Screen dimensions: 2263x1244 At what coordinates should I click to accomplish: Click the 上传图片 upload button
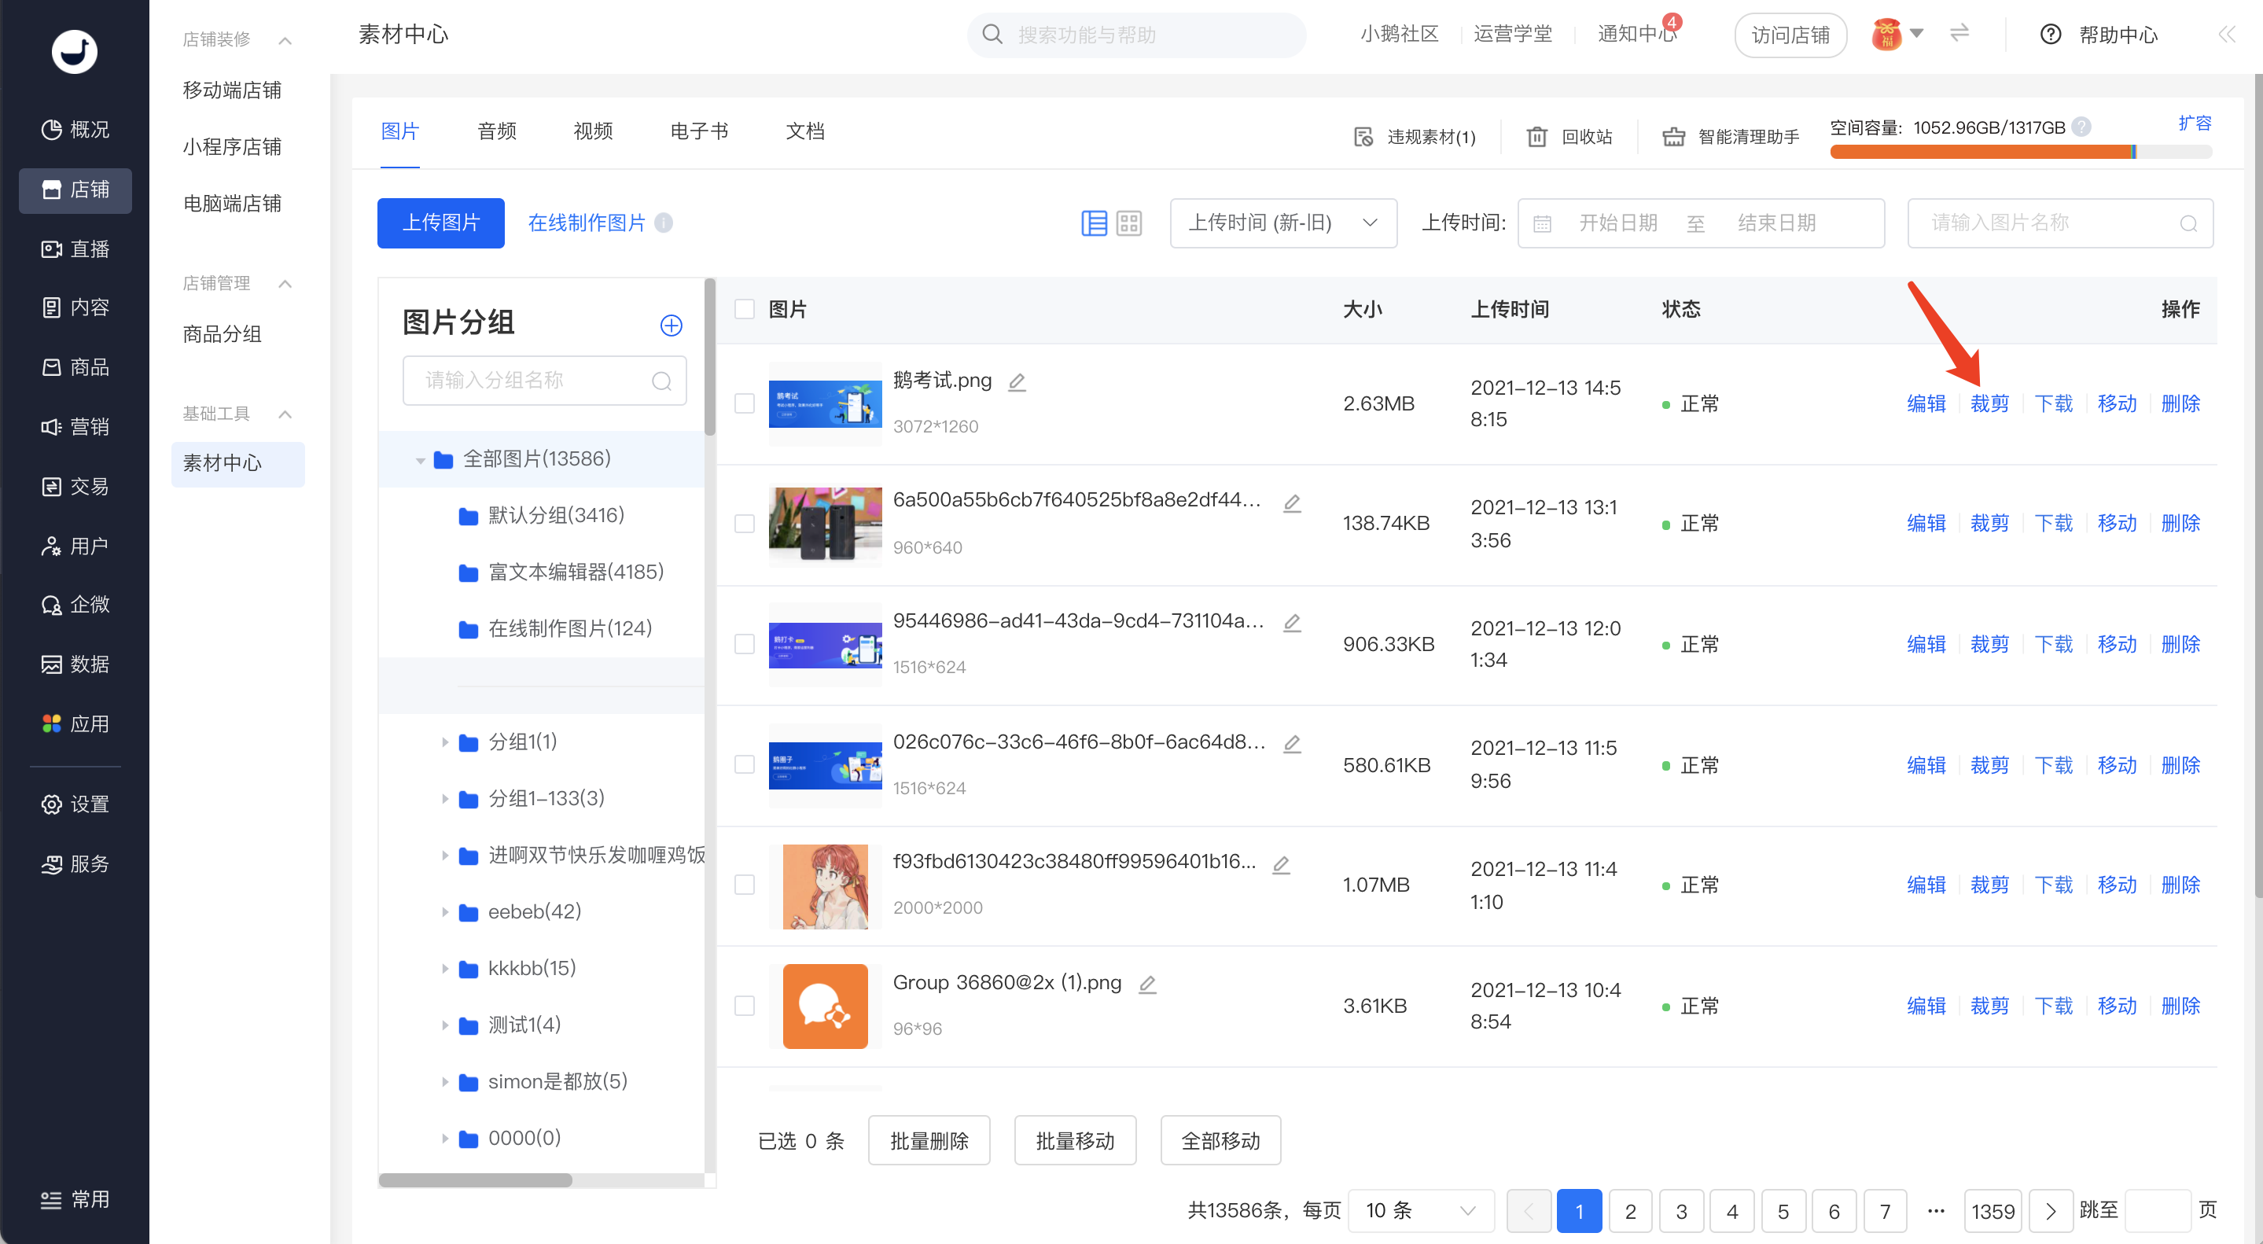(x=441, y=223)
